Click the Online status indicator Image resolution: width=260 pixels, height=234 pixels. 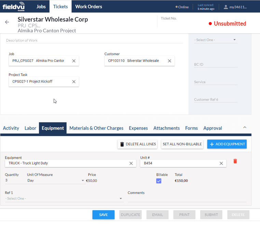(x=182, y=7)
